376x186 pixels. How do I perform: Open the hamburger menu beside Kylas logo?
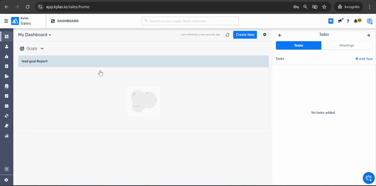click(6, 21)
